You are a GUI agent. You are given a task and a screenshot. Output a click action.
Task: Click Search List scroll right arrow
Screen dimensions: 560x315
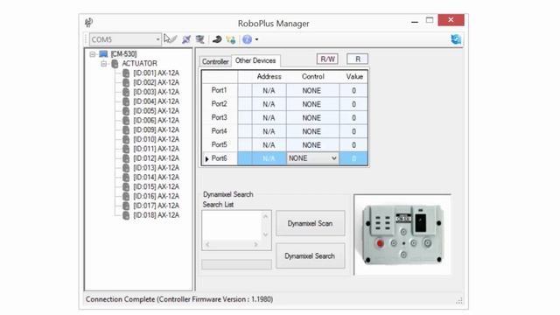[x=255, y=244]
